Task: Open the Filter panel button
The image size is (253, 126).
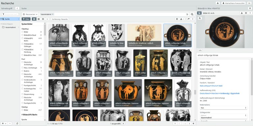Action: click(26, 19)
